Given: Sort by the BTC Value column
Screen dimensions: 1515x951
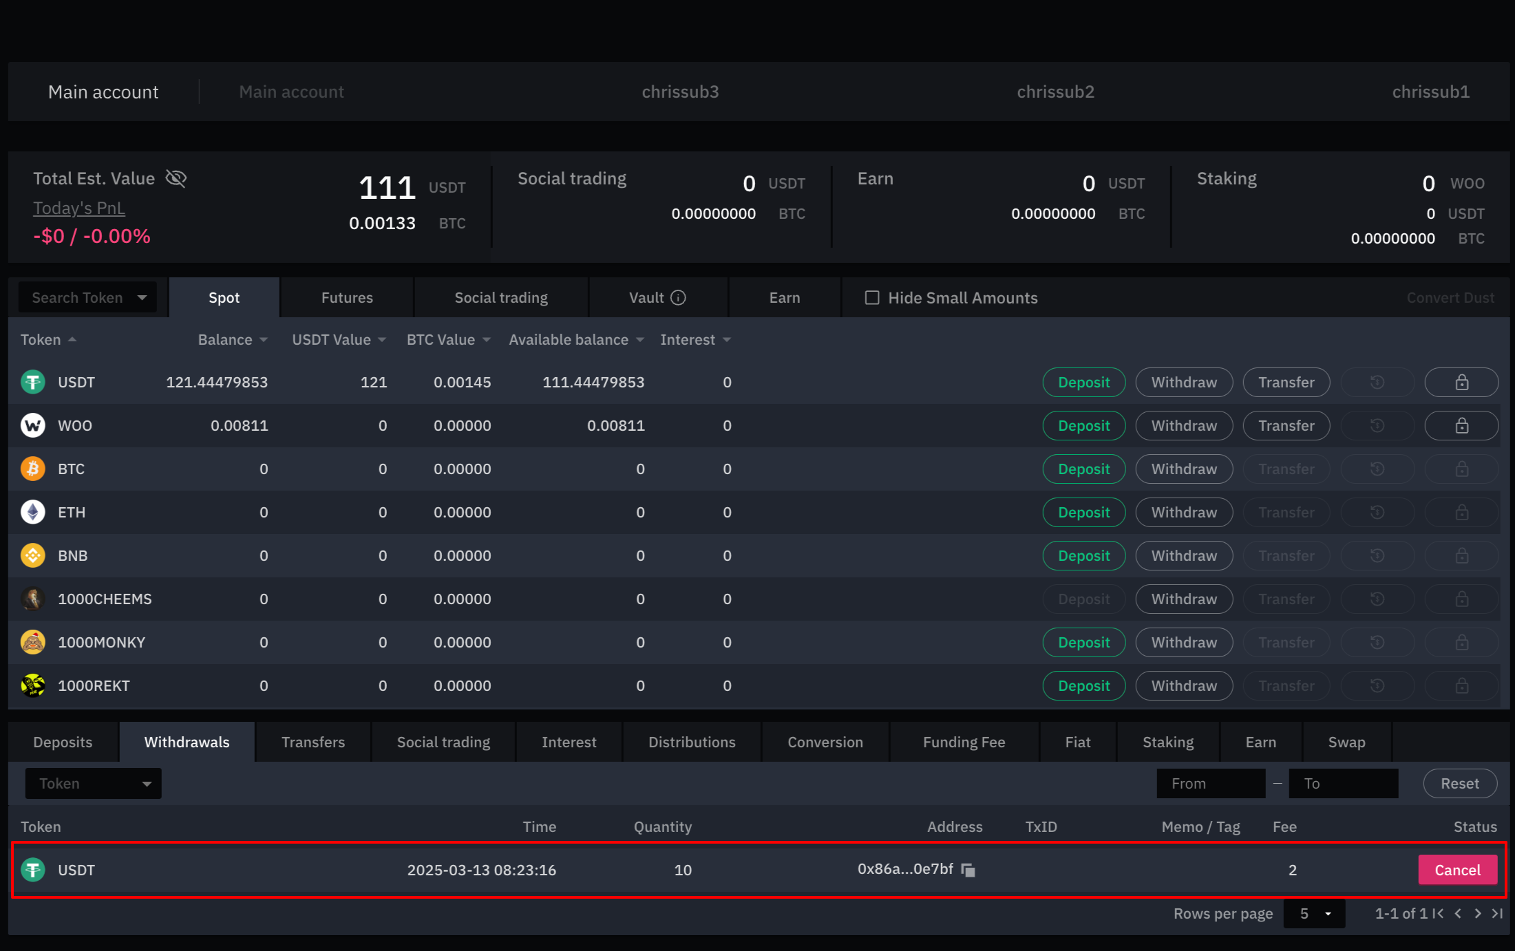Looking at the screenshot, I should click(449, 340).
